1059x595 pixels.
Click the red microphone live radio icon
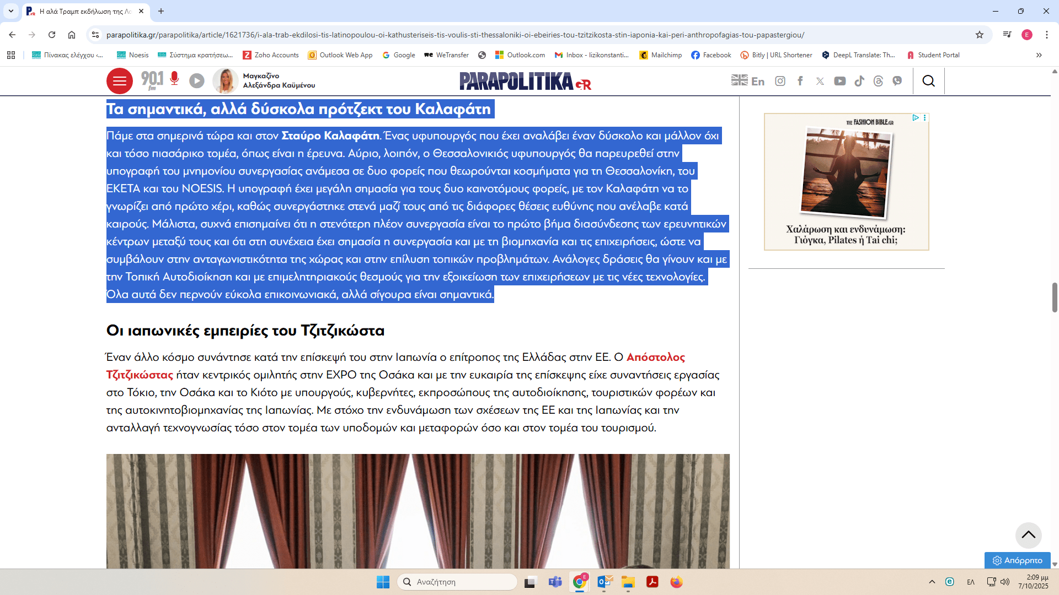[x=174, y=79]
